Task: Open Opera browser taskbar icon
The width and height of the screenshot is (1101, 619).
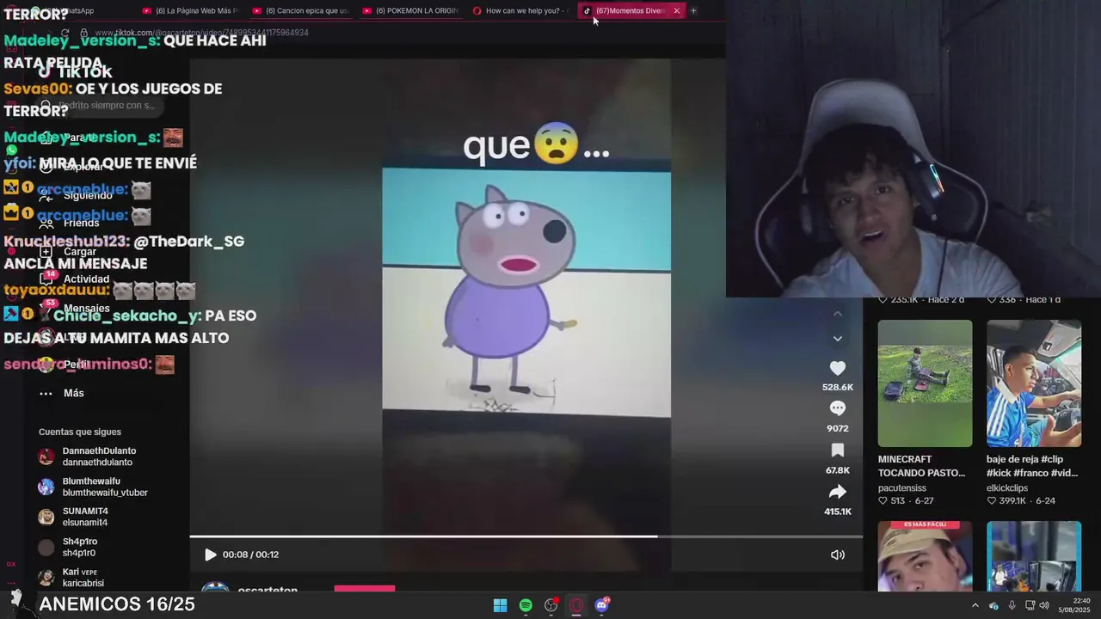Action: click(x=576, y=605)
